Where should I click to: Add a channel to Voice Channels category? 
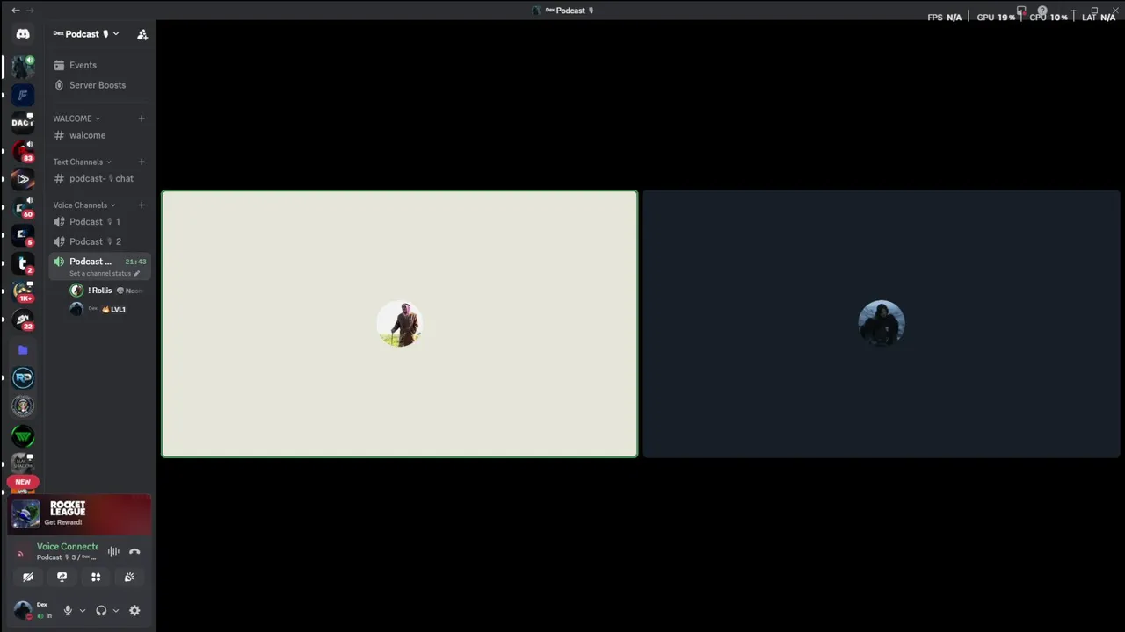pos(142,205)
